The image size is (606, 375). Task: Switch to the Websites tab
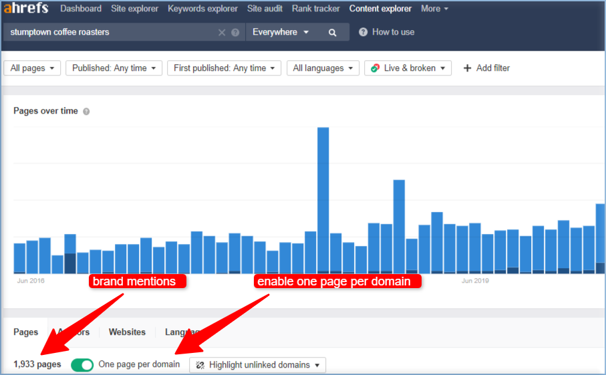pos(127,332)
